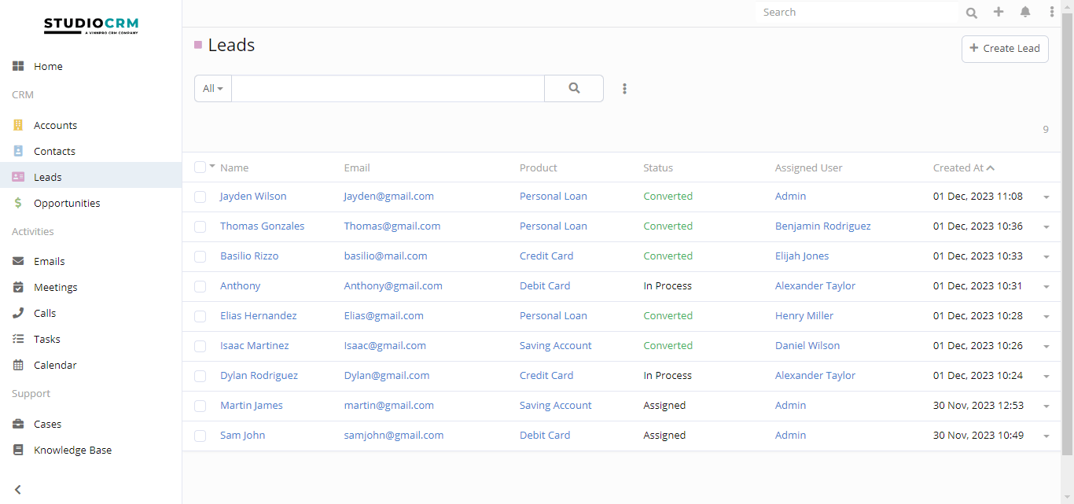
Task: Click the leads list search text field
Action: 388,89
